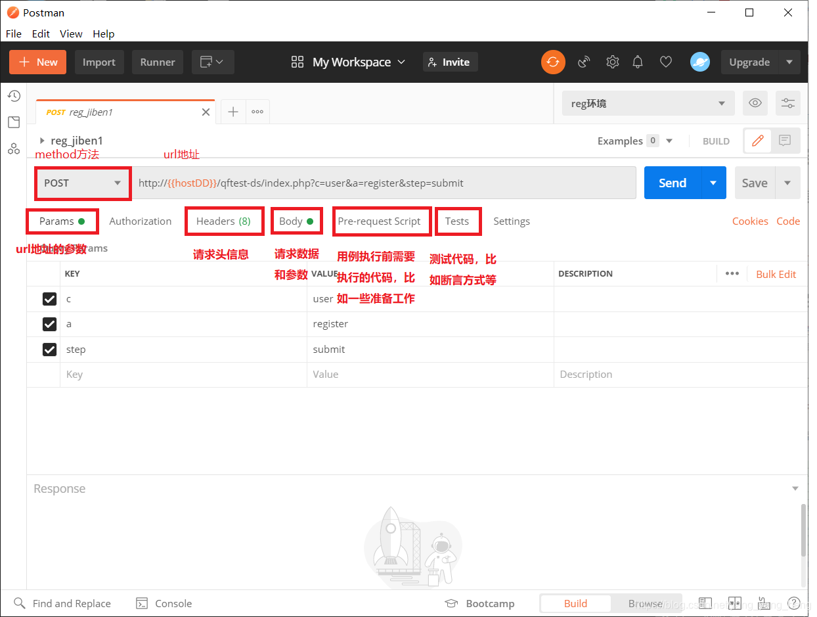Open the Collections sidebar icon
Viewport: 817px width, 617px height.
tap(14, 122)
